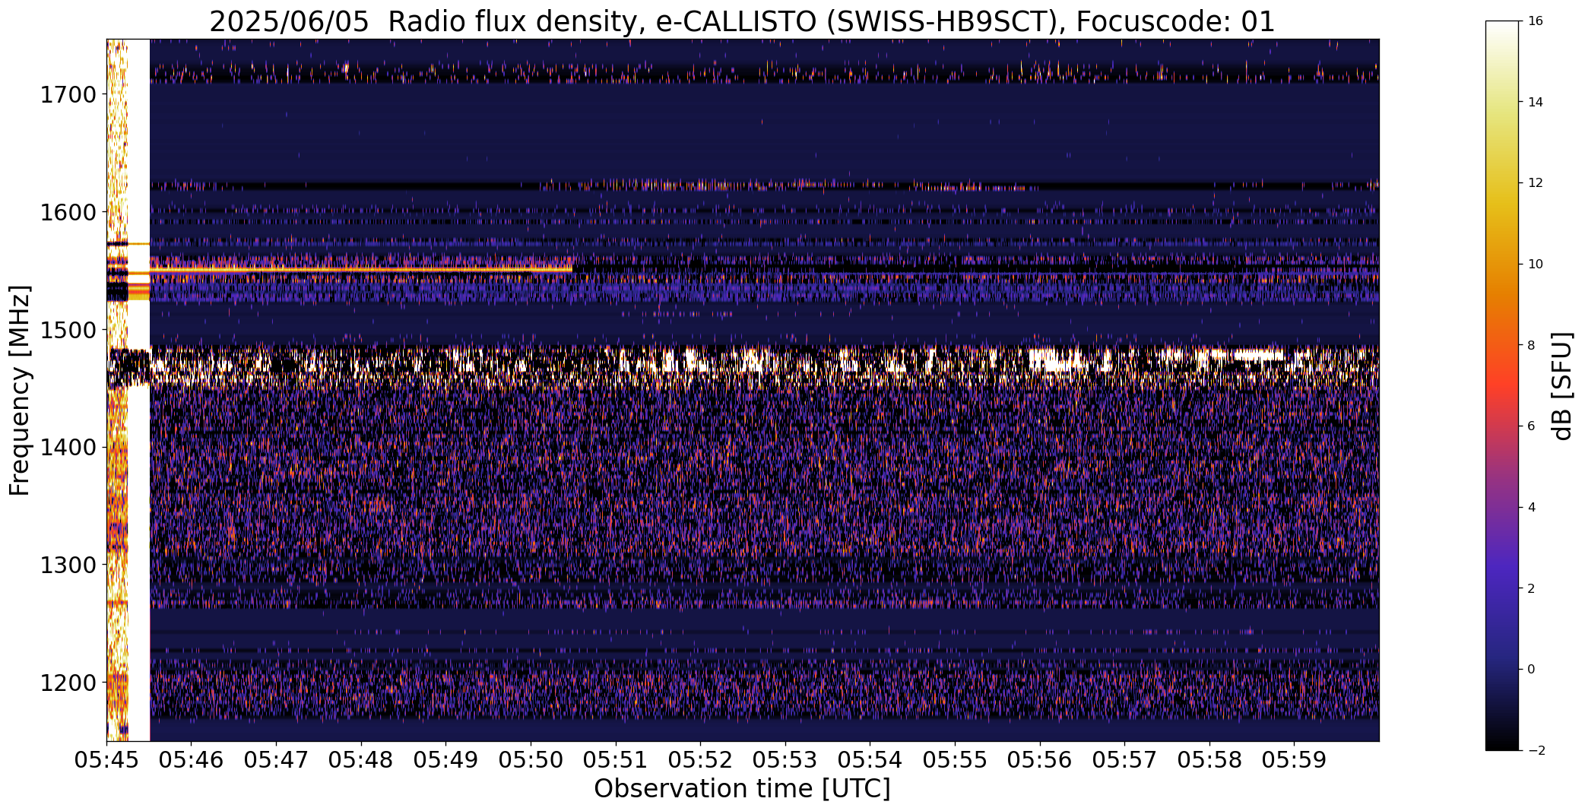Click the colorbar tick value 10
Image resolution: width=1585 pixels, height=811 pixels.
[1536, 265]
